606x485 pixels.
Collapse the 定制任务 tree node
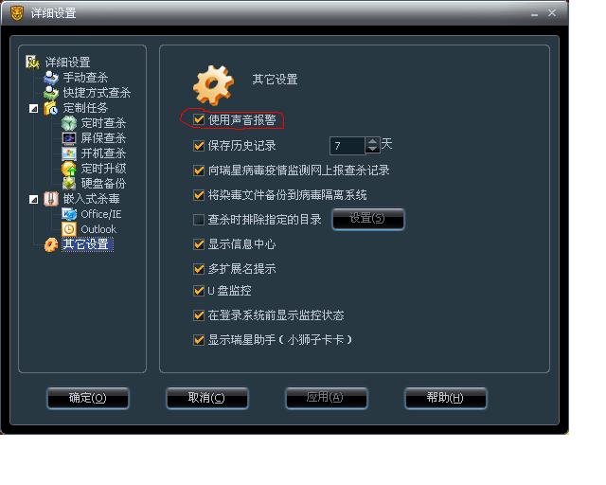34,108
